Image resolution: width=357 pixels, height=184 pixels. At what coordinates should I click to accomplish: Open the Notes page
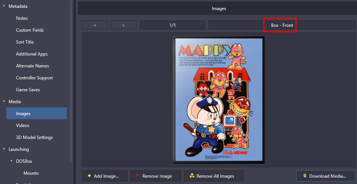[22, 18]
